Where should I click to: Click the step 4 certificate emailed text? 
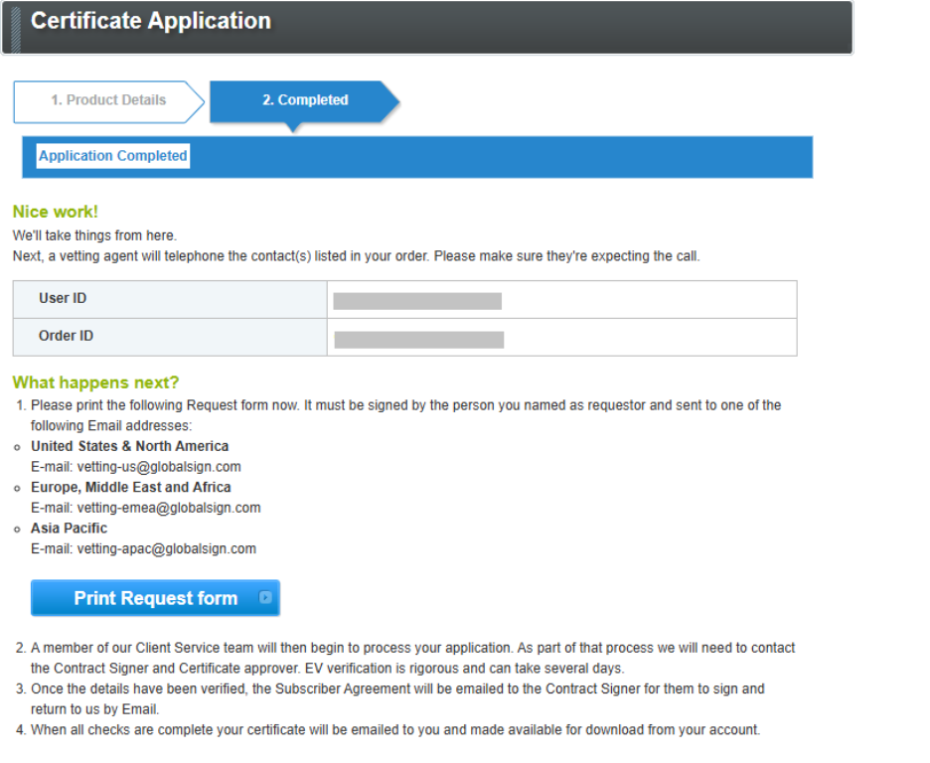click(394, 729)
